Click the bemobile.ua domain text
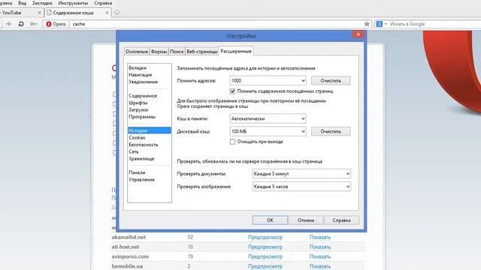 (x=127, y=266)
